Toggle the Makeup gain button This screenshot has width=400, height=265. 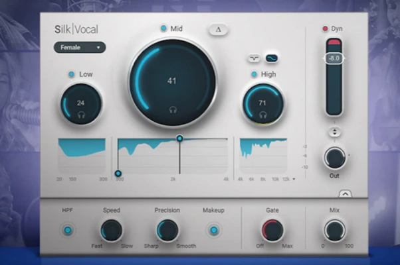coord(214,231)
